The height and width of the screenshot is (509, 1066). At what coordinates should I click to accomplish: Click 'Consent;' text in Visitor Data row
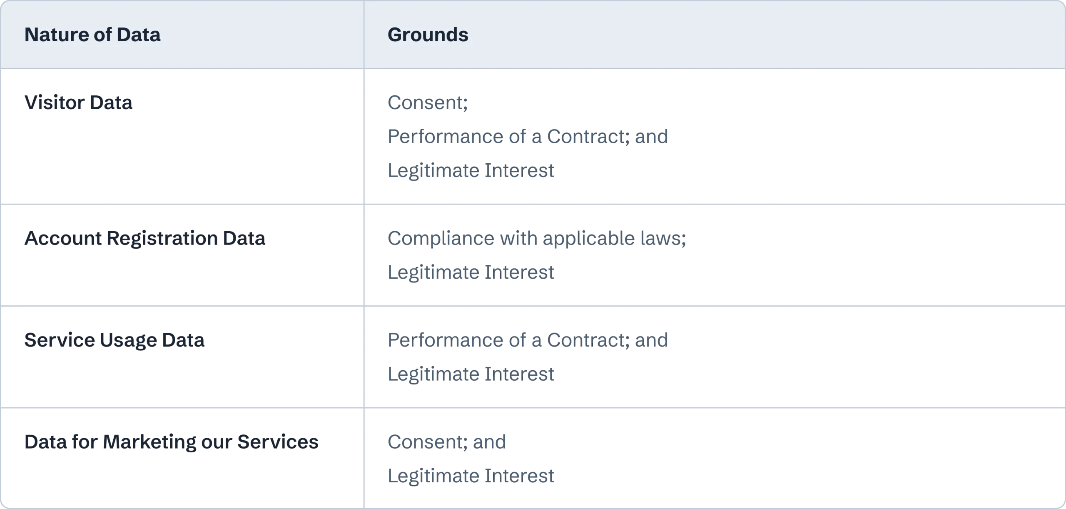coord(428,103)
